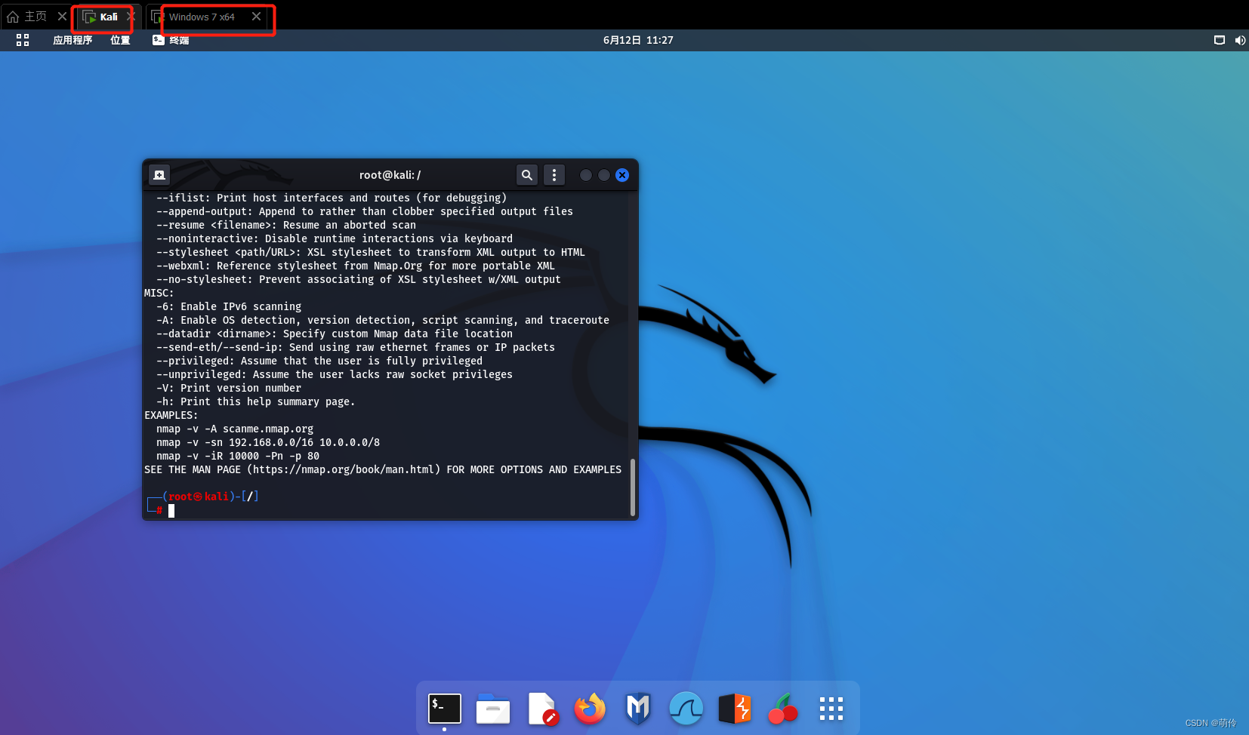Viewport: 1249px width, 735px height.
Task: Open the 位置 menu
Action: [x=120, y=40]
